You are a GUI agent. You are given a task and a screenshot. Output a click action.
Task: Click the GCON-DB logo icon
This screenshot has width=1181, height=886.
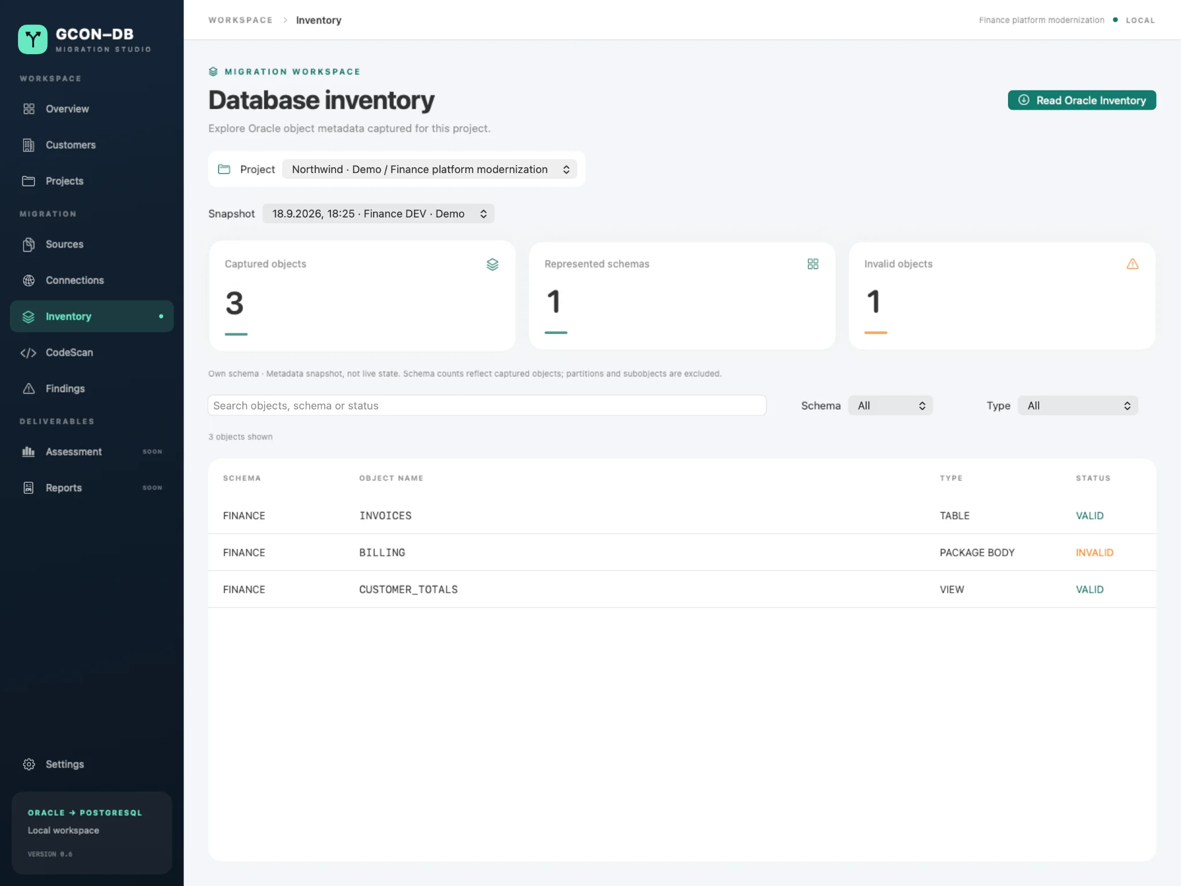(33, 39)
